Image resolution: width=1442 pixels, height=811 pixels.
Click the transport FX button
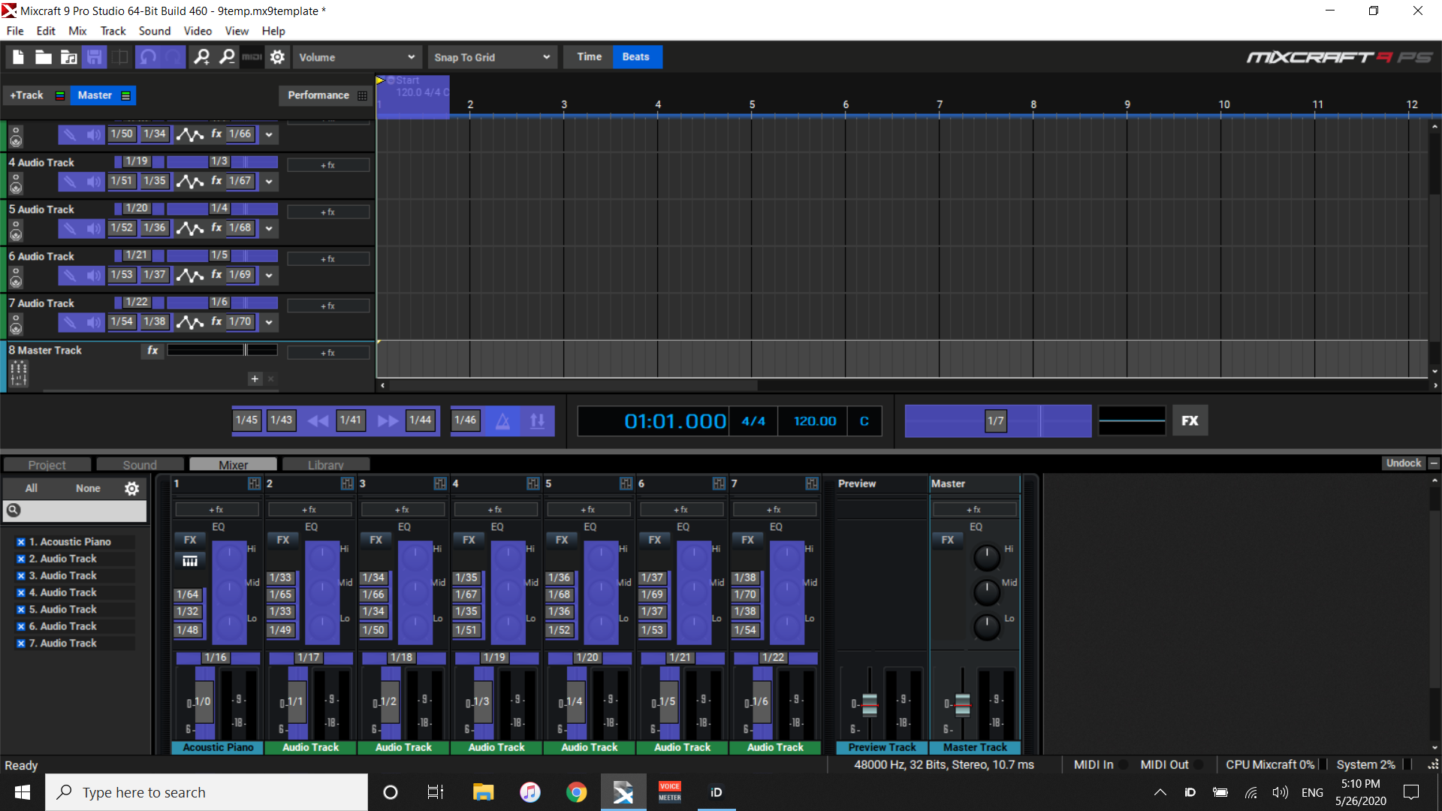click(x=1190, y=421)
